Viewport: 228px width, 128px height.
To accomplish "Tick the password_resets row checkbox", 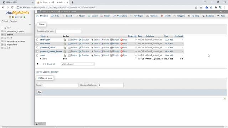I will pos(37,47).
